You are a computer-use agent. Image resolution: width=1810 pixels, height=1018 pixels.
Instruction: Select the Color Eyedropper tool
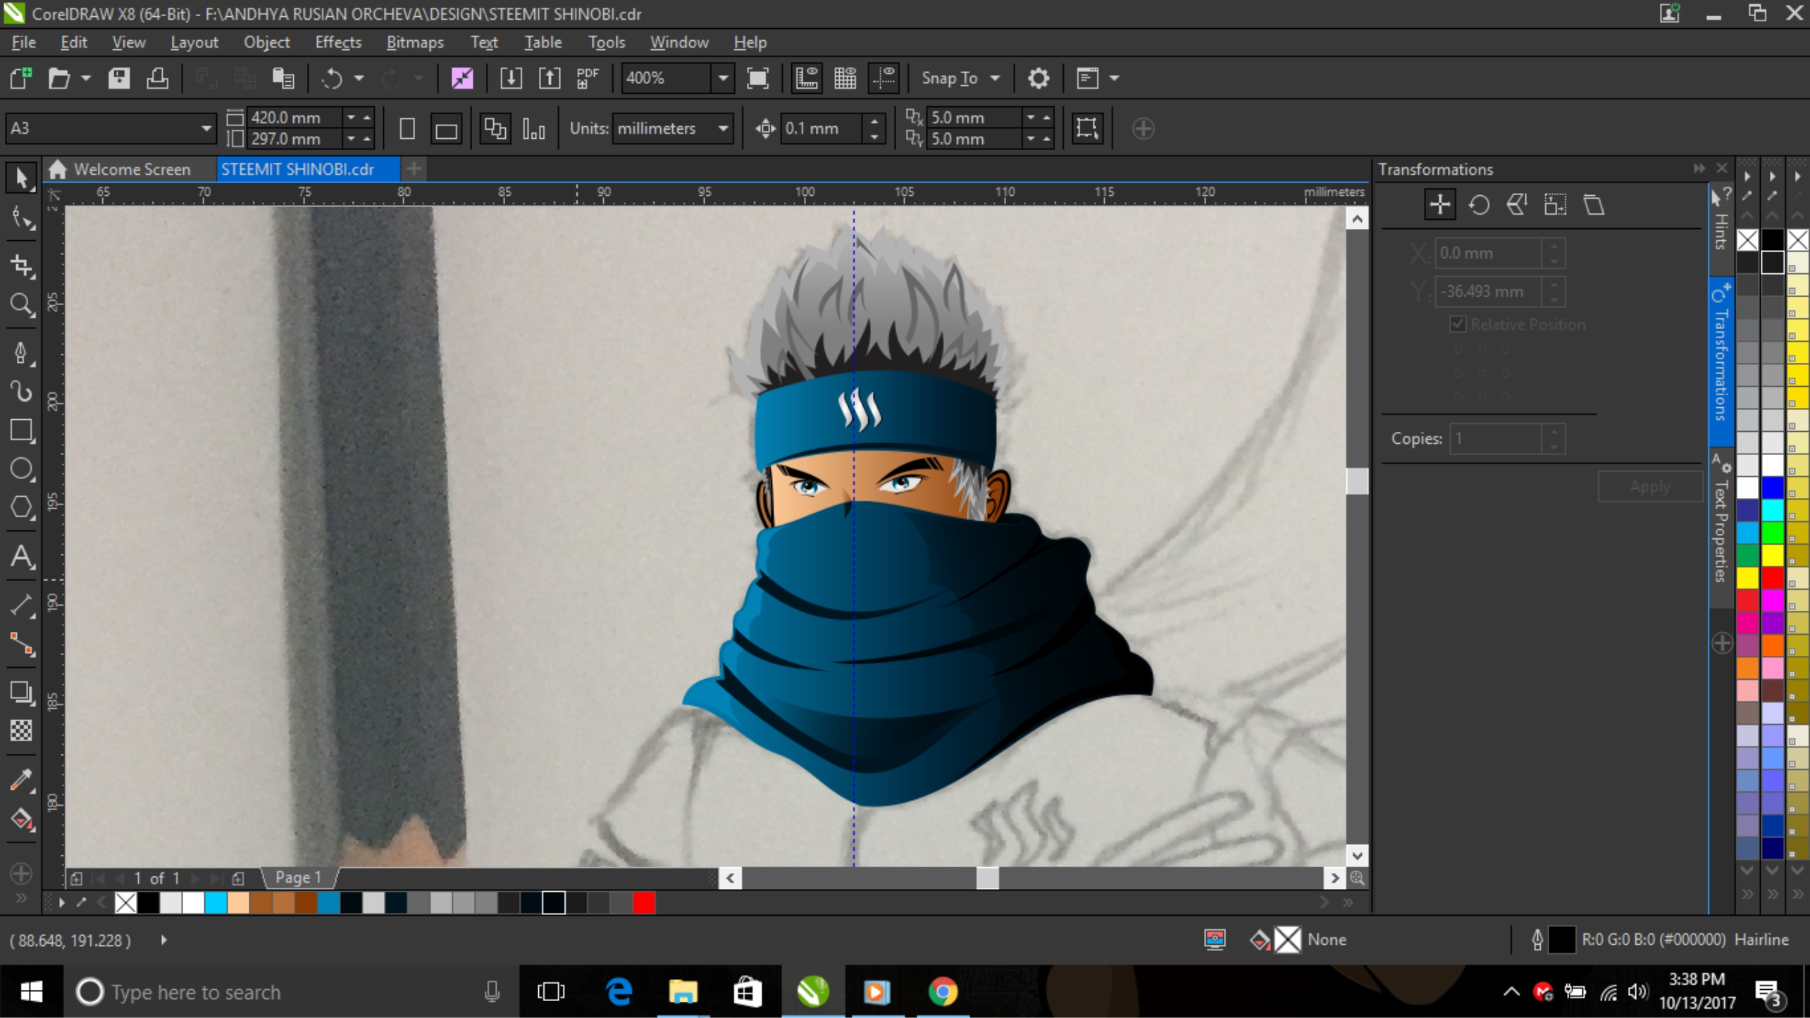21,780
